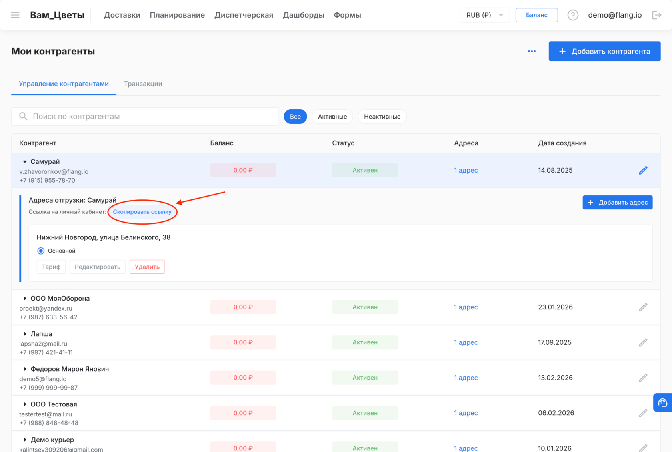Click the Самурай balance 0,00 ₽ badge

coord(243,170)
